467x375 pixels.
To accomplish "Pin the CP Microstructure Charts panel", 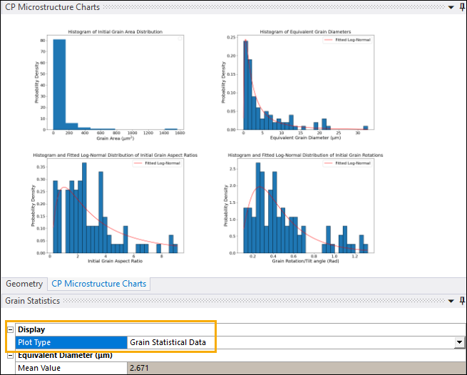I will (462, 7).
